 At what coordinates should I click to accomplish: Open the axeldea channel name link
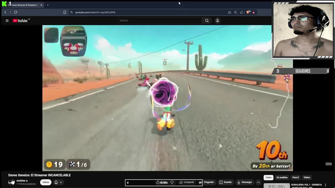(21, 181)
